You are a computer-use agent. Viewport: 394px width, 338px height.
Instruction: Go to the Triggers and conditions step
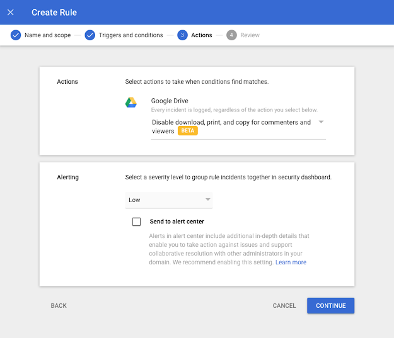coord(130,35)
